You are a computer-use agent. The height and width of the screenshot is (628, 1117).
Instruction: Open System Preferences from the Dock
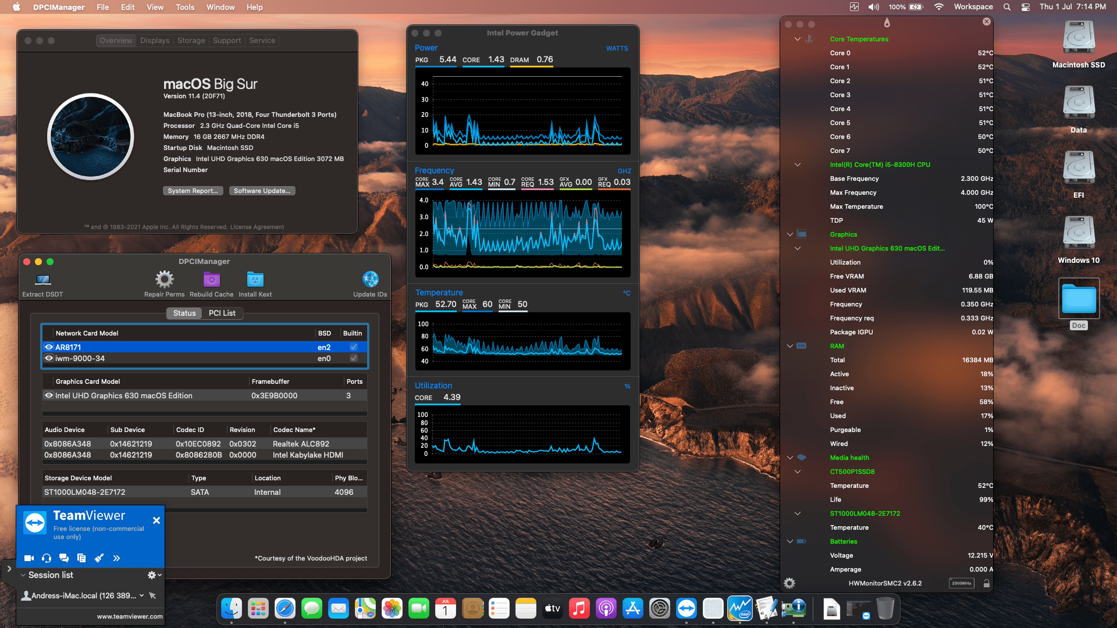point(660,609)
